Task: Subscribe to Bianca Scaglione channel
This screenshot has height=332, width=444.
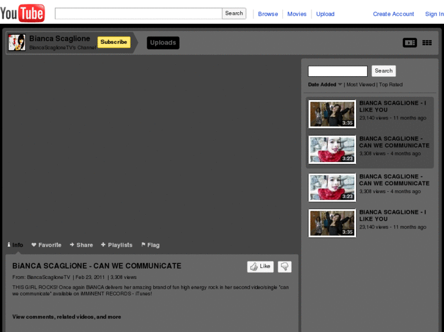Action: (x=114, y=42)
